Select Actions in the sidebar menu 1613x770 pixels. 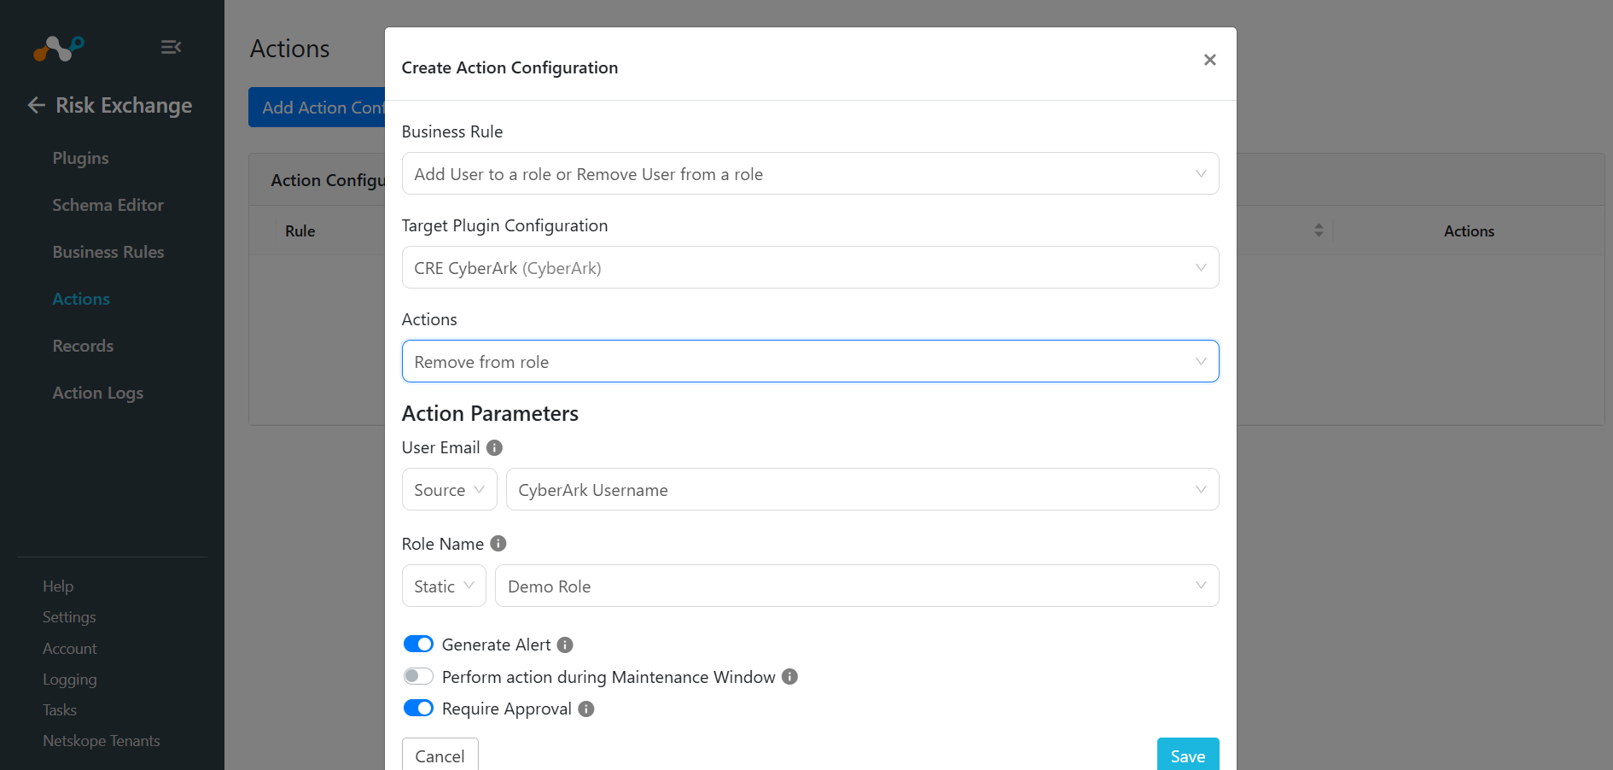81,299
